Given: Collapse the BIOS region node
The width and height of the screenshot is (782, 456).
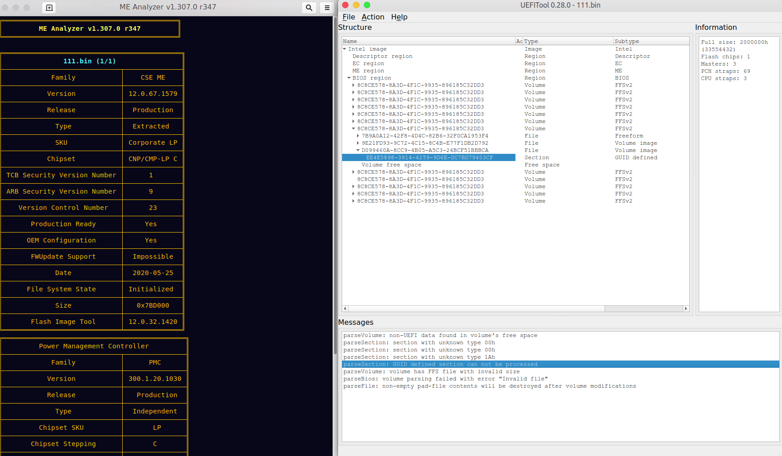Looking at the screenshot, I should 349,78.
